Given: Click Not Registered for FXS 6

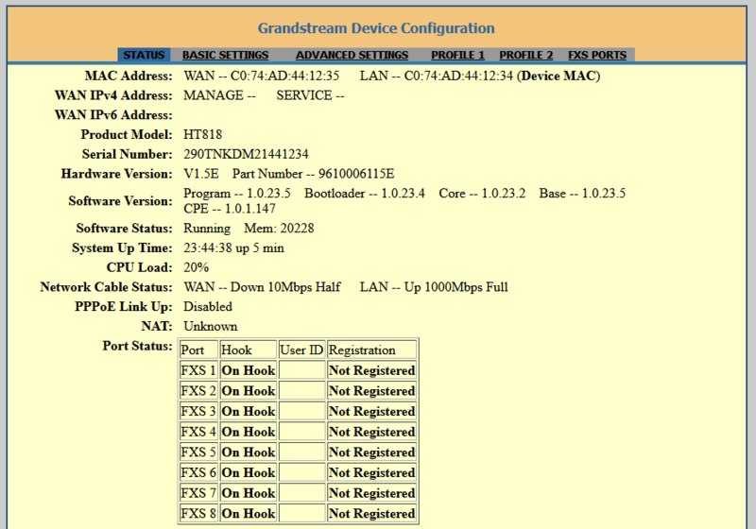Looking at the screenshot, I should [x=371, y=472].
